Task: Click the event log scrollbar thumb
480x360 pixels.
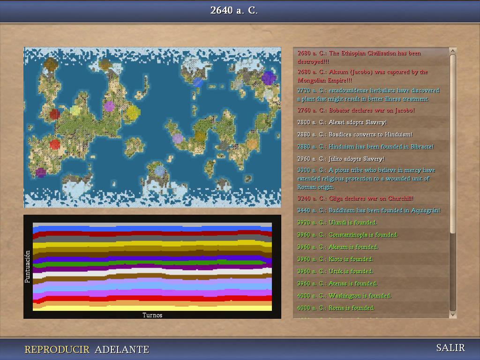Action: 452,143
